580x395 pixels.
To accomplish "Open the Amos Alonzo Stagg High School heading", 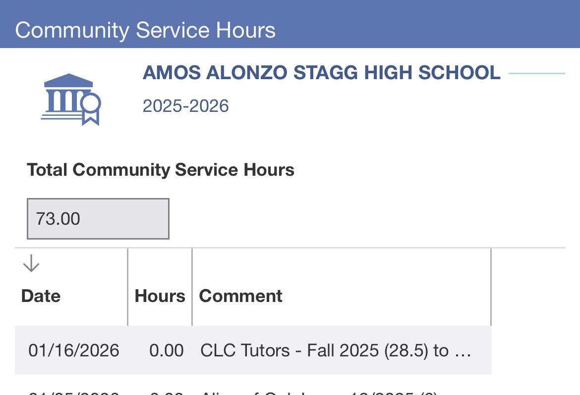I will click(x=321, y=73).
